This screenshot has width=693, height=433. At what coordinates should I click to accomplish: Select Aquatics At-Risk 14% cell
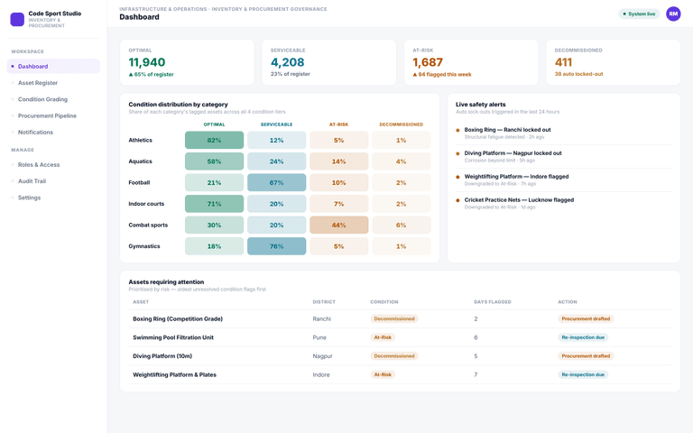pos(339,161)
